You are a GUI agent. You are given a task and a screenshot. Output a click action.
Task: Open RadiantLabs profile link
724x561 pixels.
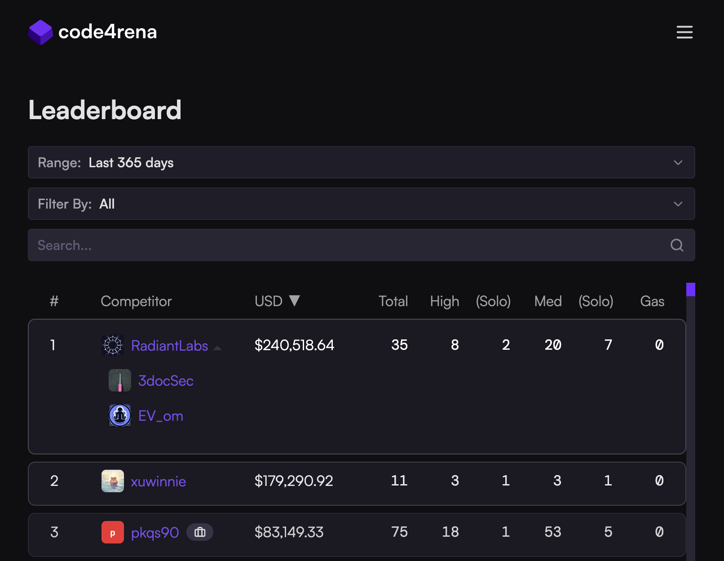pos(169,346)
